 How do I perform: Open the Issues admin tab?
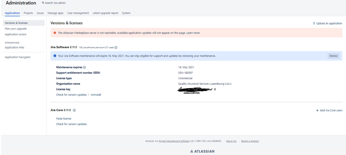[x=40, y=13]
